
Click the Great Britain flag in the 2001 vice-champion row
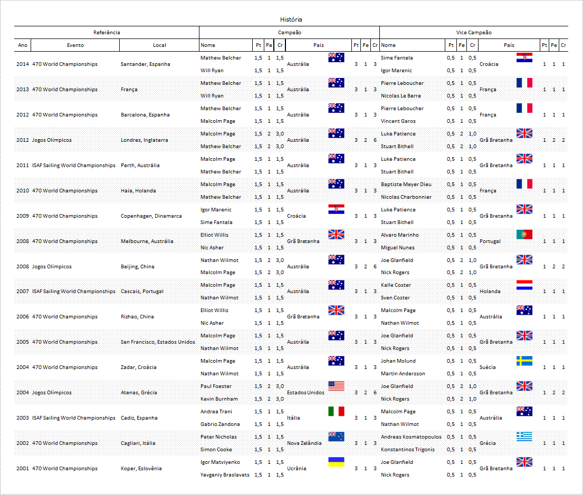point(524,462)
